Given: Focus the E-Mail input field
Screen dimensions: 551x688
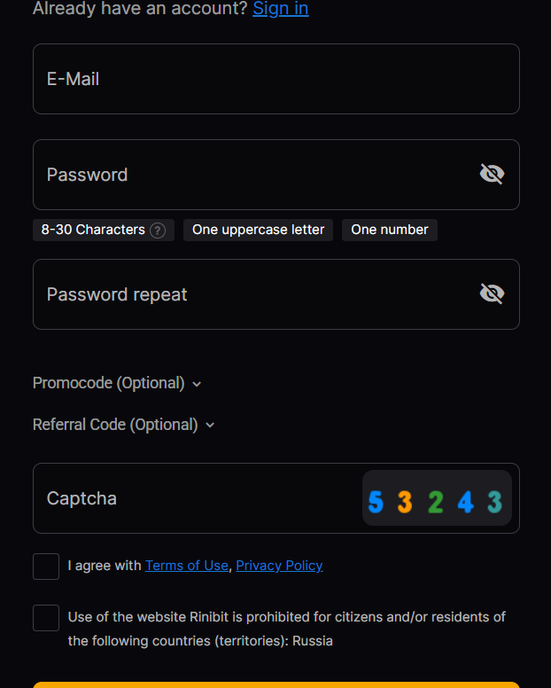Looking at the screenshot, I should (275, 79).
